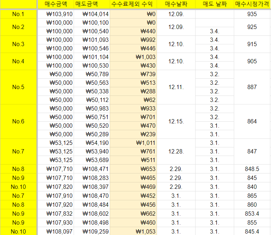Screen dimensions: 271x235
Task: Select the 매수시점가격 column header
Action: point(252,4)
